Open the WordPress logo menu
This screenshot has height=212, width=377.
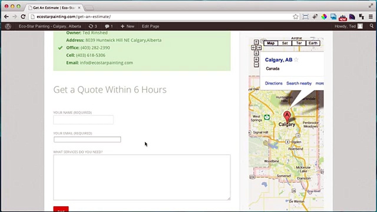click(x=8, y=26)
